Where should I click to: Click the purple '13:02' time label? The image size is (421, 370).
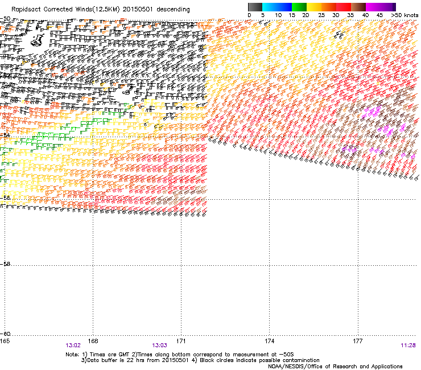point(73,346)
